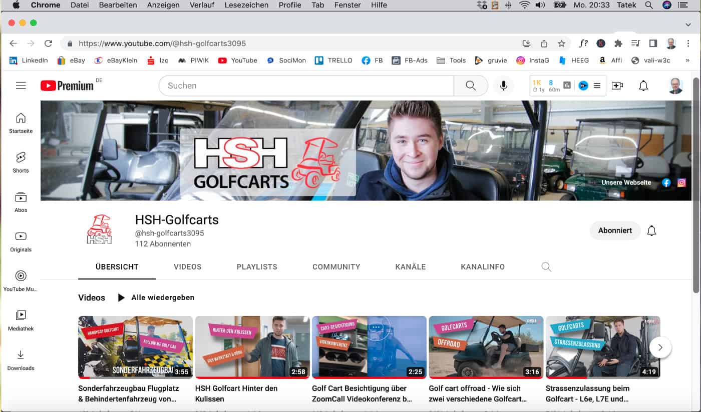The height and width of the screenshot is (412, 701).
Task: Open the extension list menu beside stats
Action: [x=597, y=85]
